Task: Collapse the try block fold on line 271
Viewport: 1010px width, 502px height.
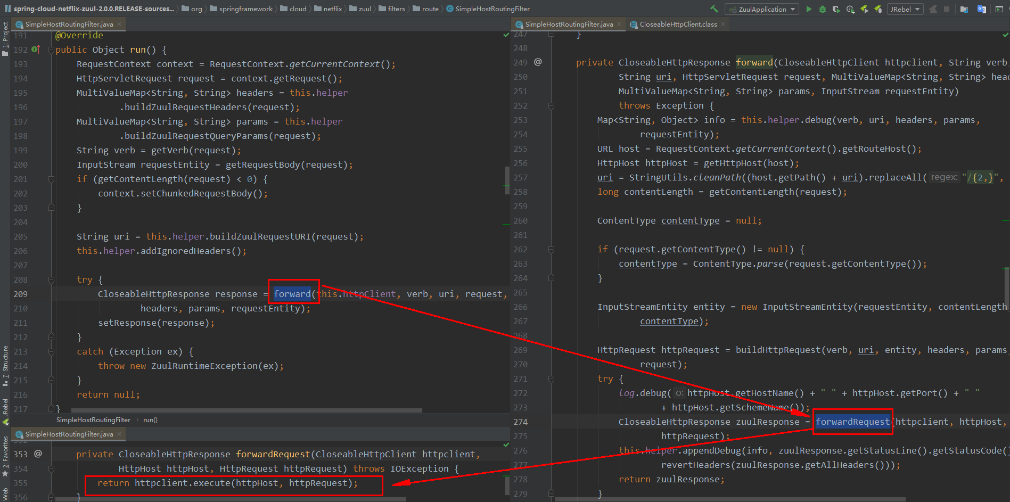Action: [551, 379]
